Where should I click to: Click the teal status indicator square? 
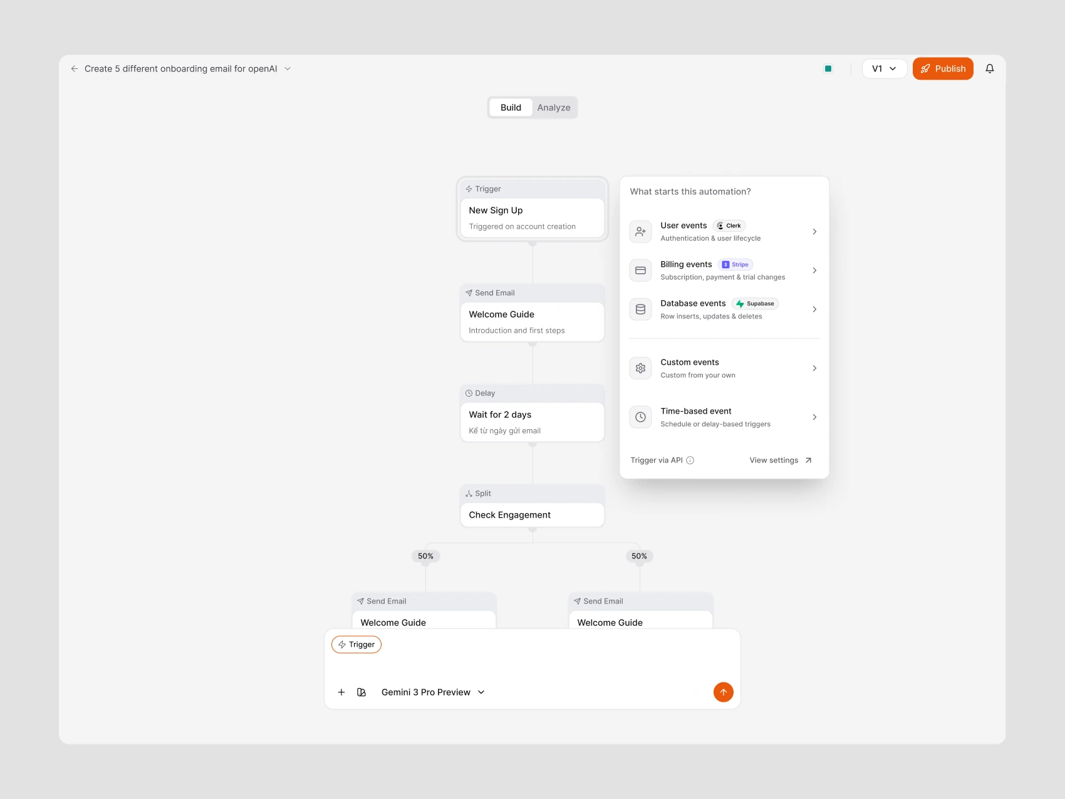pos(828,69)
